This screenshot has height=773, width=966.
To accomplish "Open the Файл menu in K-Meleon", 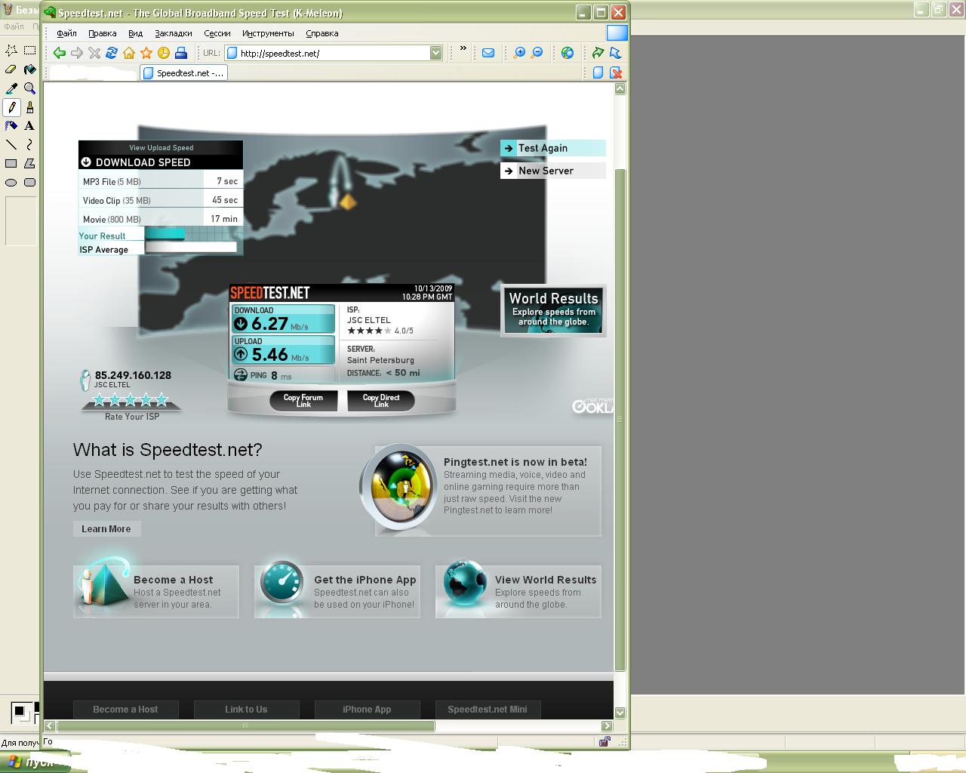I will coord(66,33).
